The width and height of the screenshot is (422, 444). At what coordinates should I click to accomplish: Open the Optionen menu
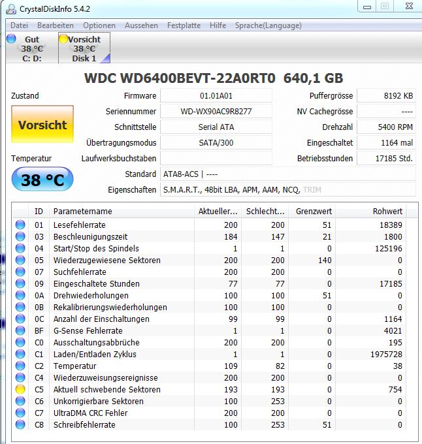tap(99, 25)
